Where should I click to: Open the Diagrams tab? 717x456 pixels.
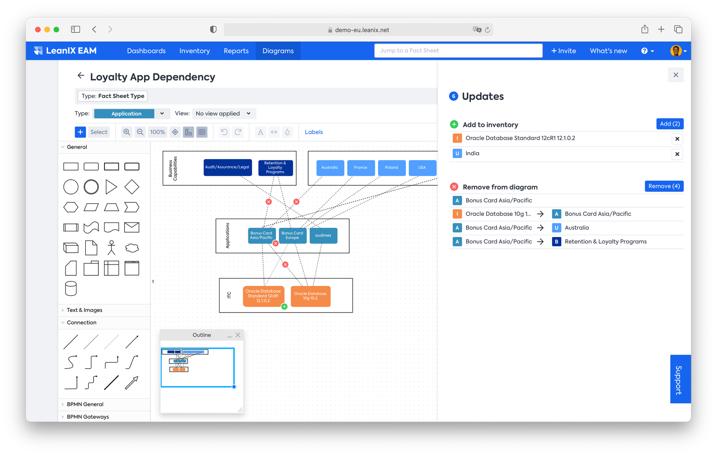click(278, 51)
